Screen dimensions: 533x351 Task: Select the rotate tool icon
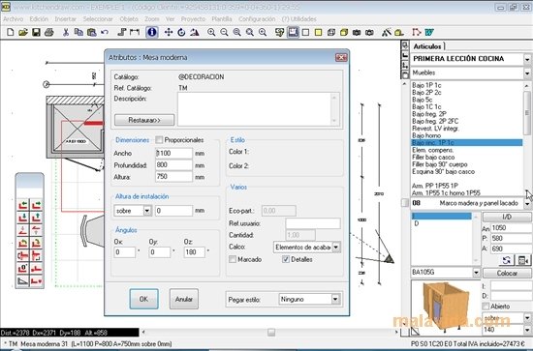(x=181, y=33)
